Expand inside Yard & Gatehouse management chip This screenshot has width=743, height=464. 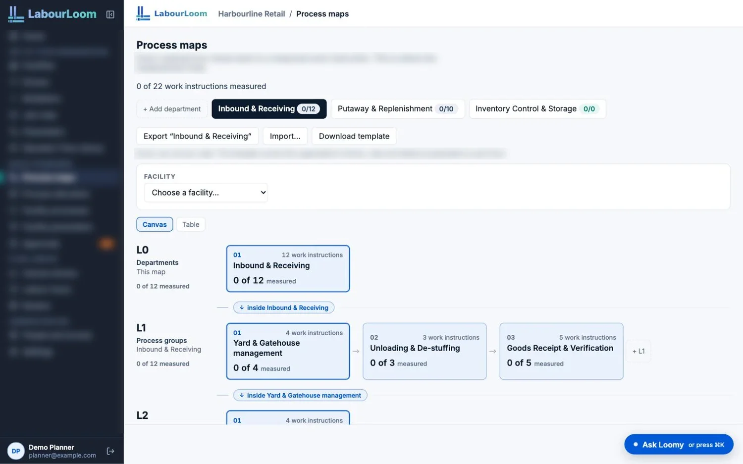coord(300,395)
